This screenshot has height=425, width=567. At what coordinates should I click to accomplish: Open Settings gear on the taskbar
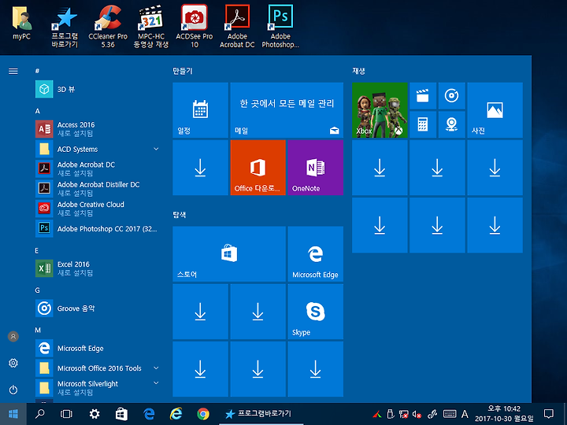pyautogui.click(x=94, y=414)
